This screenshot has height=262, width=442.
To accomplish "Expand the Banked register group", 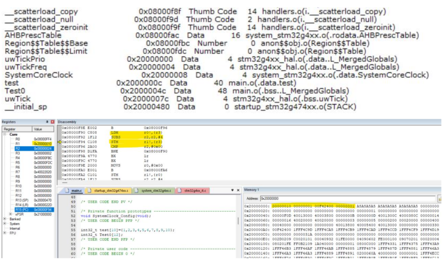I will (x=5, y=219).
